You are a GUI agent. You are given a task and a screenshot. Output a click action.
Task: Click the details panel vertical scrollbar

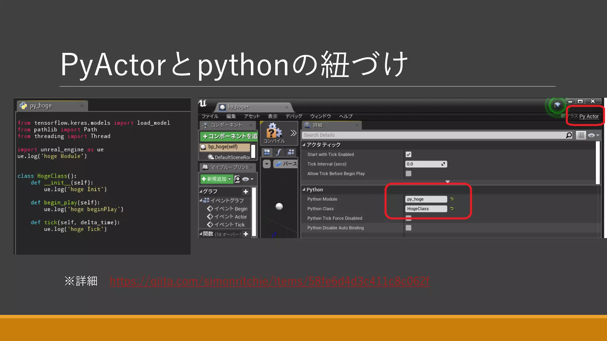point(598,162)
